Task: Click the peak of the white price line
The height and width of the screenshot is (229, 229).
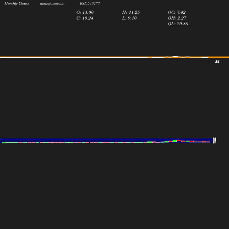Action: point(175,56)
